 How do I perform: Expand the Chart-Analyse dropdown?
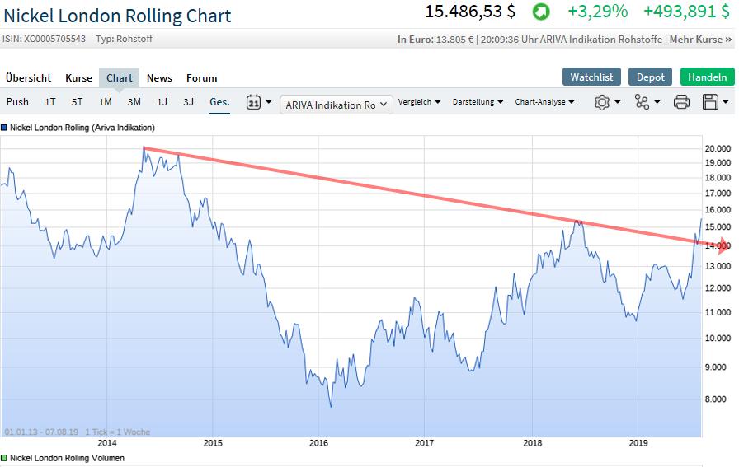(545, 102)
